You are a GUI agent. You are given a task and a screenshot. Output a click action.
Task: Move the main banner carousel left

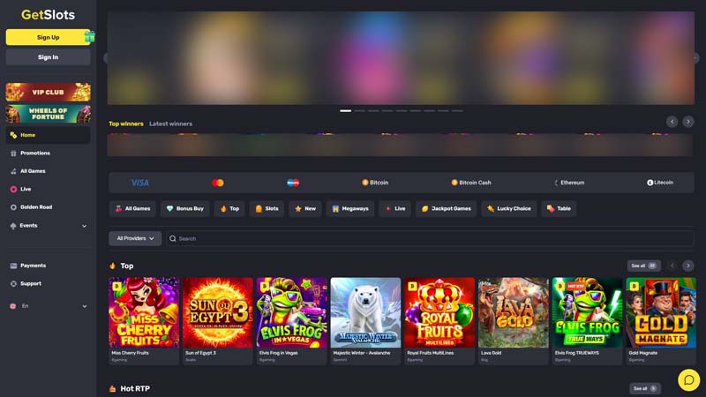106,58
